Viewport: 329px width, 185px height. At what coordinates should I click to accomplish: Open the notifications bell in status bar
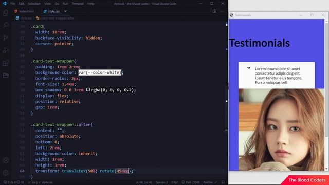click(x=223, y=182)
